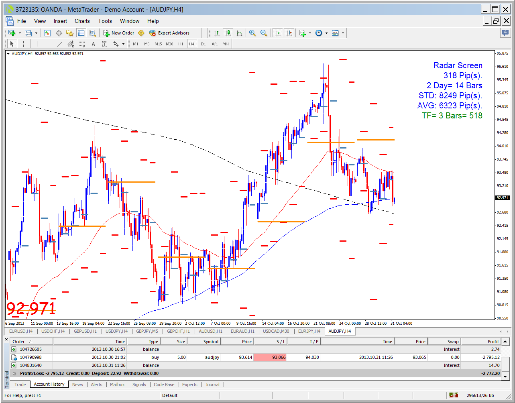Click the New Chart icon
Screen dimensions: 515x403
click(12, 33)
